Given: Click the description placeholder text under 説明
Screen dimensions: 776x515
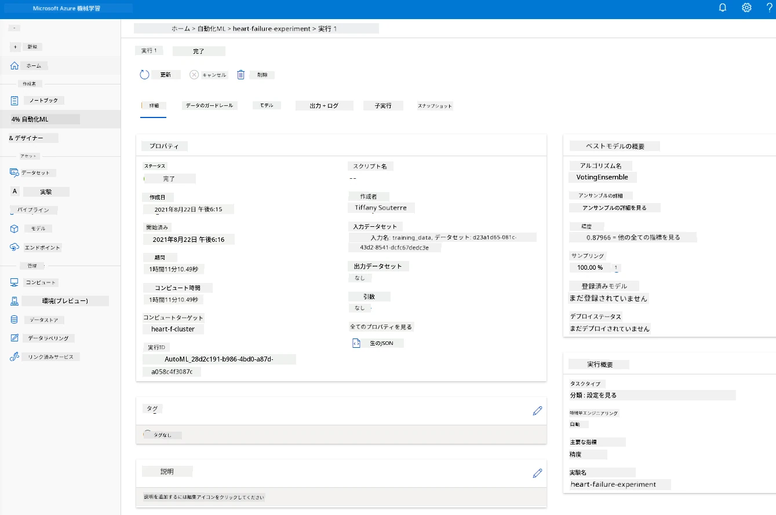Looking at the screenshot, I should 205,497.
